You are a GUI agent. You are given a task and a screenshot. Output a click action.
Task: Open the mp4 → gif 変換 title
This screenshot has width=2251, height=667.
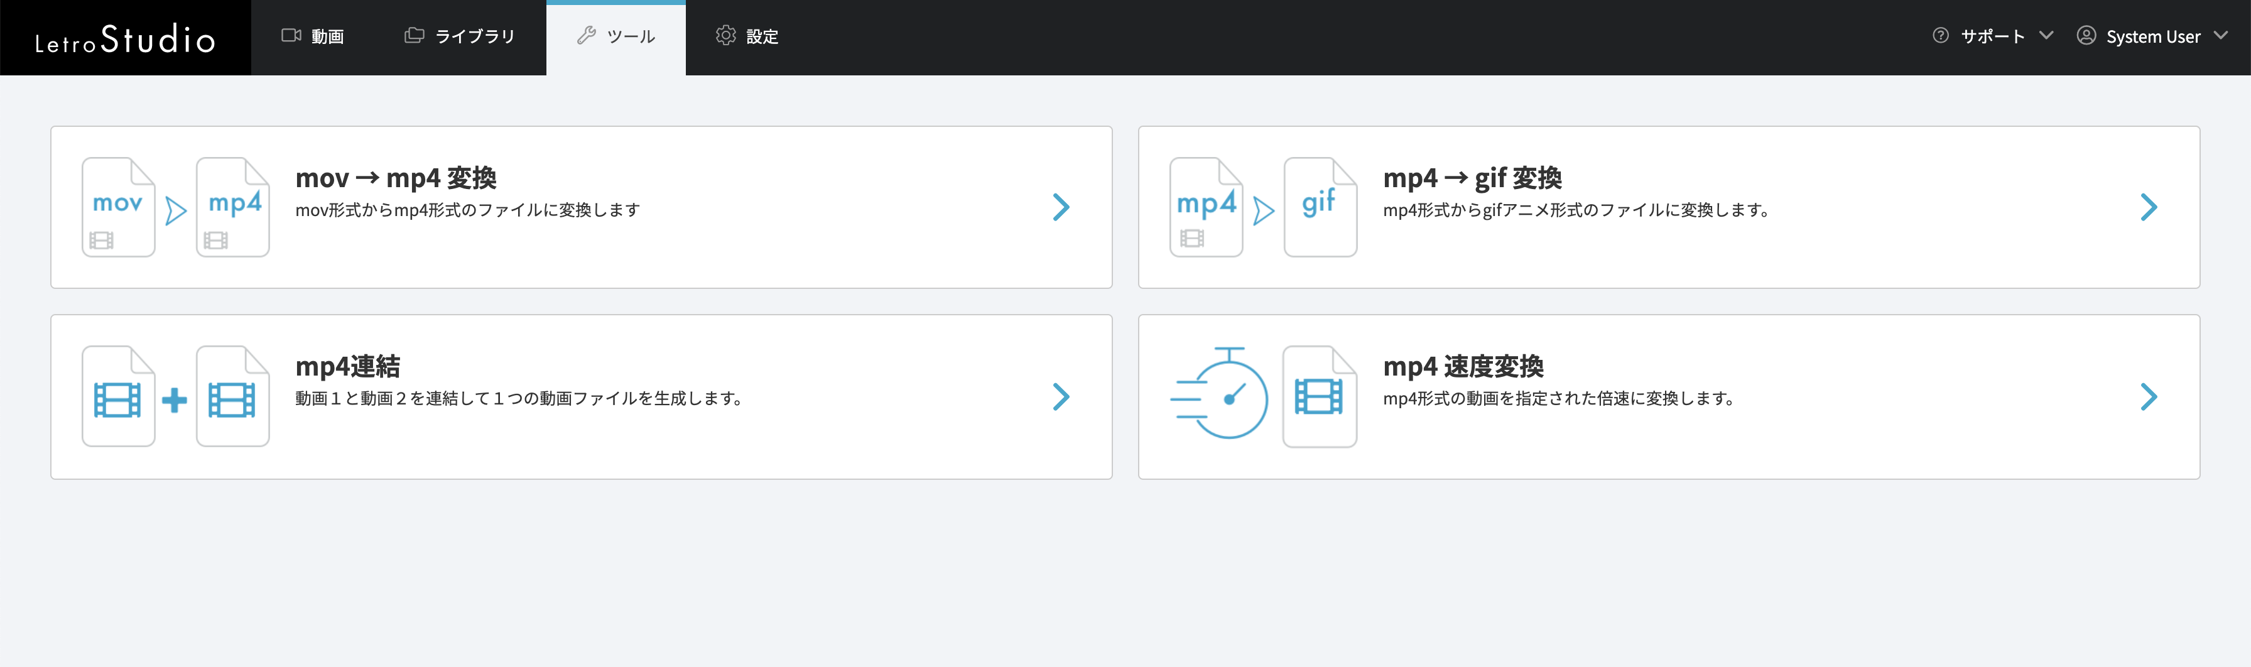(1472, 178)
